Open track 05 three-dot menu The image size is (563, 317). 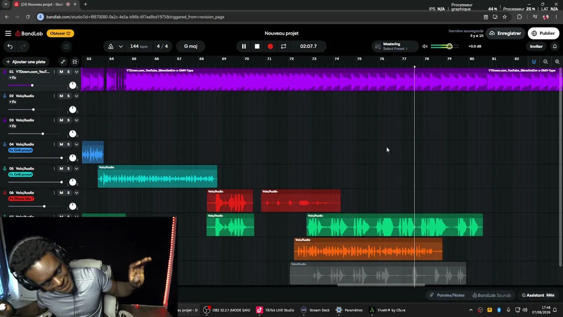click(54, 169)
